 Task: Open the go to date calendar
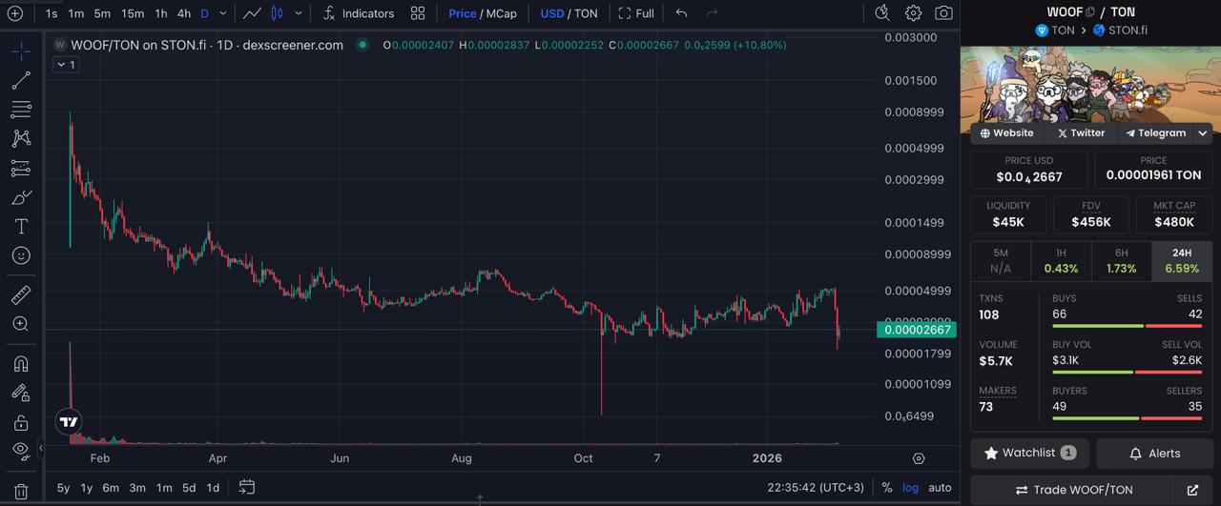pyautogui.click(x=246, y=487)
